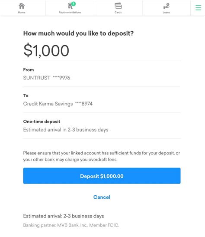
Task: Open the Recommendations ribbon icon
Action: pos(70,6)
